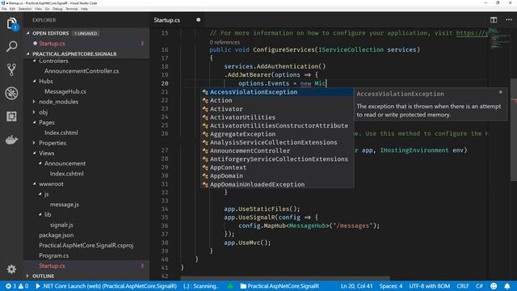
Task: Open the Docker view with whale icon
Action: (x=11, y=140)
